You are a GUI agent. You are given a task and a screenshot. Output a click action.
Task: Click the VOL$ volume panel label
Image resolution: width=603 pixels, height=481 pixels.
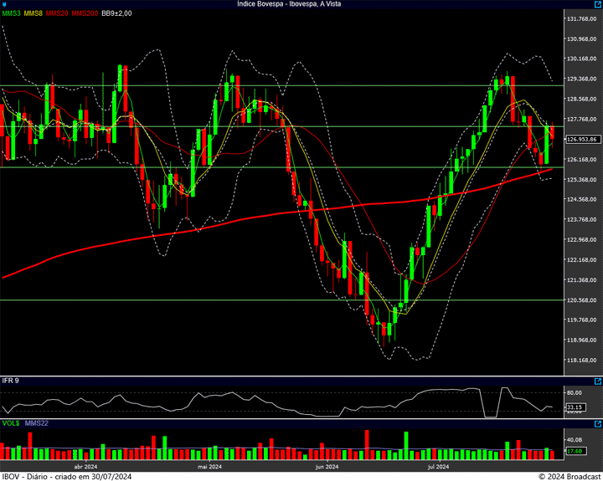[11, 423]
